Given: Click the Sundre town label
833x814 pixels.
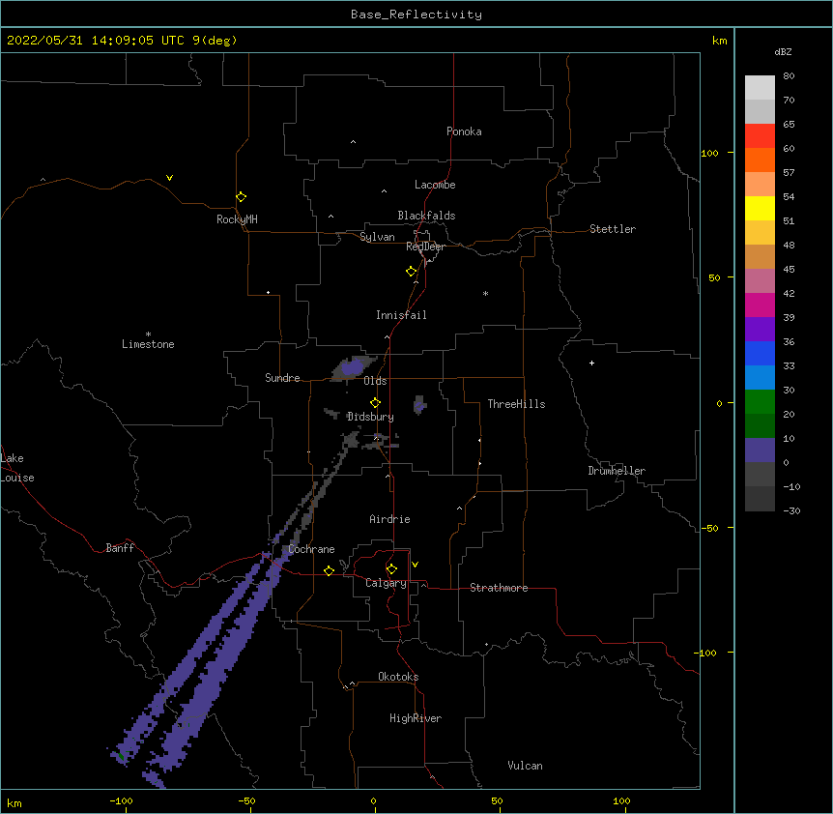Looking at the screenshot, I should 282,378.
